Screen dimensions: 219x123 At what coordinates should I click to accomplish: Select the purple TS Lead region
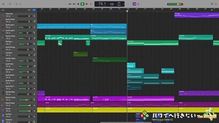(197, 15)
